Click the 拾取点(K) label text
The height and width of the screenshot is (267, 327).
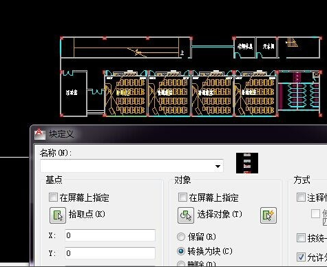87,214
